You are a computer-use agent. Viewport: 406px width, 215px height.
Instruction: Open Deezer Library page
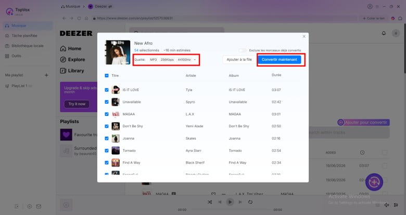[72, 71]
